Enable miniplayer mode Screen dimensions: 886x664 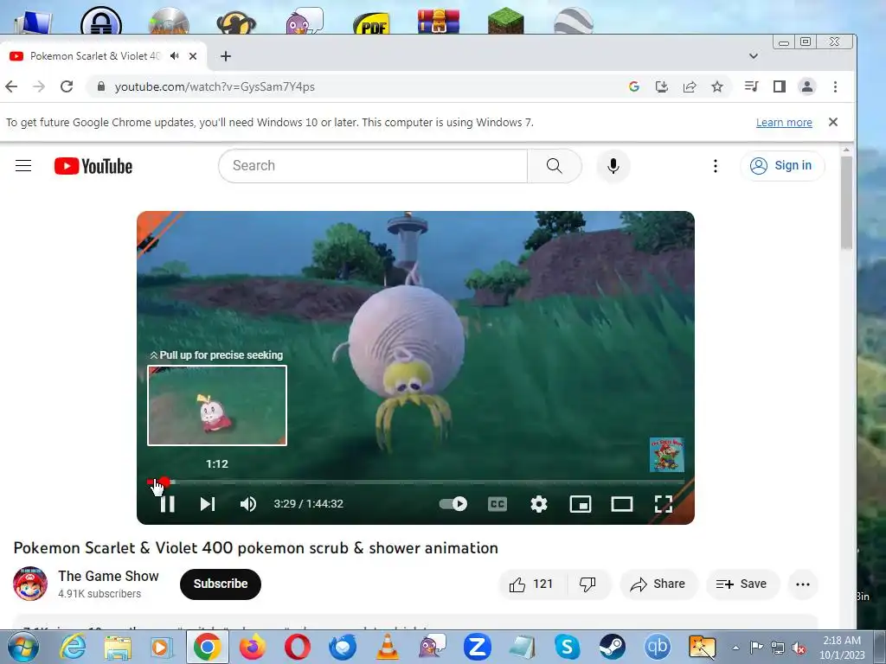[581, 504]
